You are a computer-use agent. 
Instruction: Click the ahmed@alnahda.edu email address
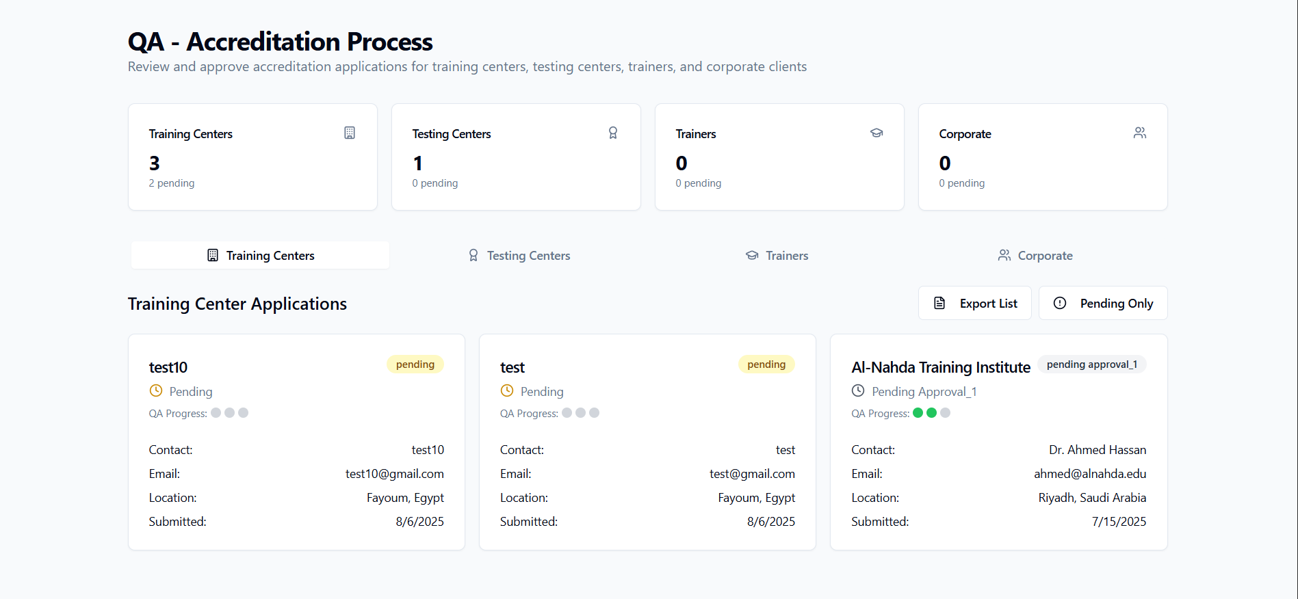pyautogui.click(x=1089, y=474)
